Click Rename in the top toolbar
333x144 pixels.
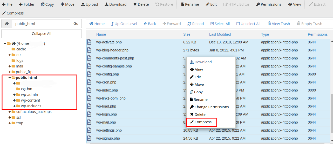pos(190,4)
